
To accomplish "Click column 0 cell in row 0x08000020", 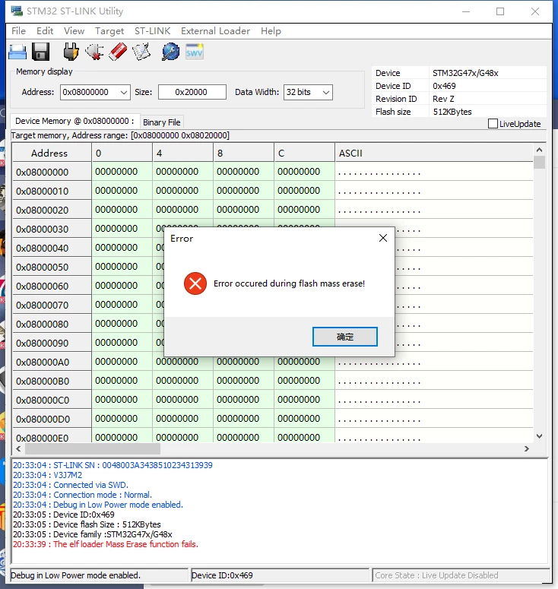I will 122,210.
